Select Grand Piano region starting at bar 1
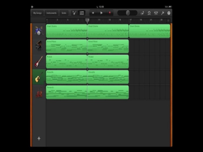The width and height of the screenshot is (203, 152). [x=67, y=46]
